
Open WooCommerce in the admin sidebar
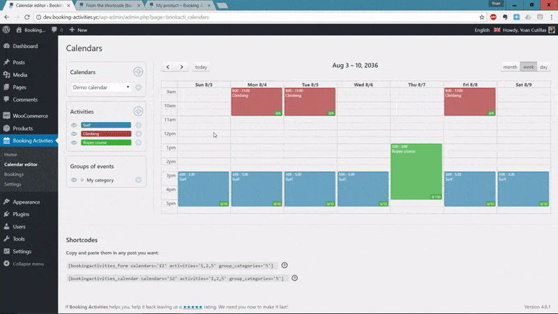[29, 116]
